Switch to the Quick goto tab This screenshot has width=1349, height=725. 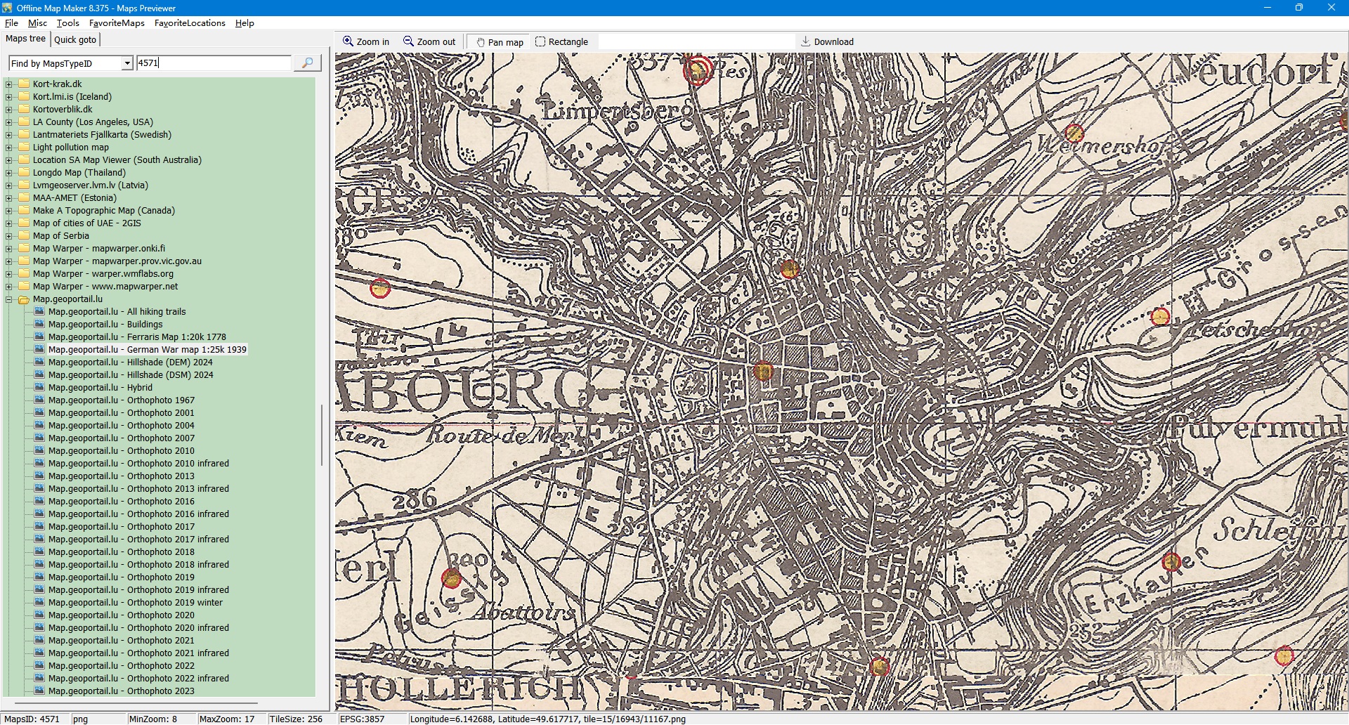tap(75, 40)
